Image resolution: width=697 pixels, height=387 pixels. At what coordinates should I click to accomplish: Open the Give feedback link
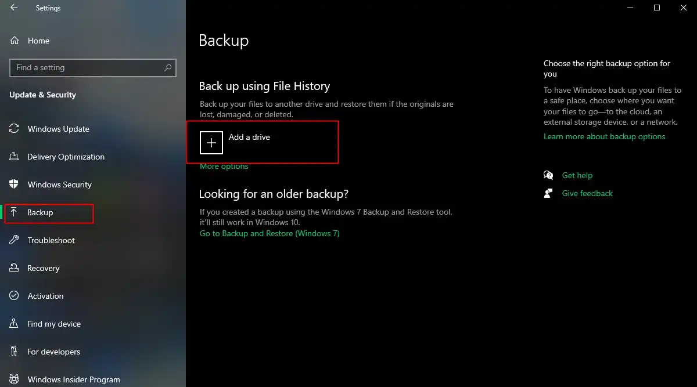587,193
